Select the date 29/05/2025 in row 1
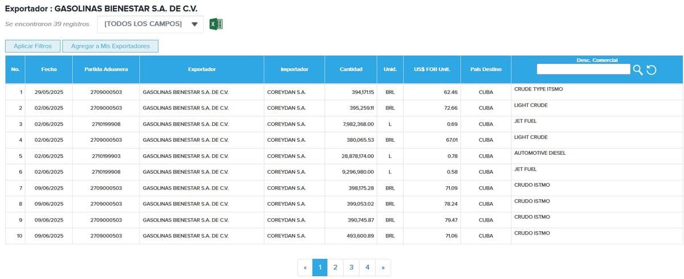 point(49,92)
